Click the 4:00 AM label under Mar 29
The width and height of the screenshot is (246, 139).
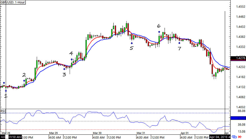coord(55,137)
